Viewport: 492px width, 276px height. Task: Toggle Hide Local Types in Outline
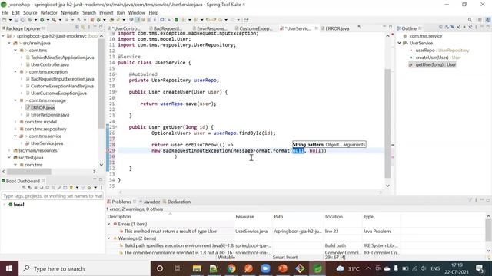pyautogui.click(x=470, y=28)
